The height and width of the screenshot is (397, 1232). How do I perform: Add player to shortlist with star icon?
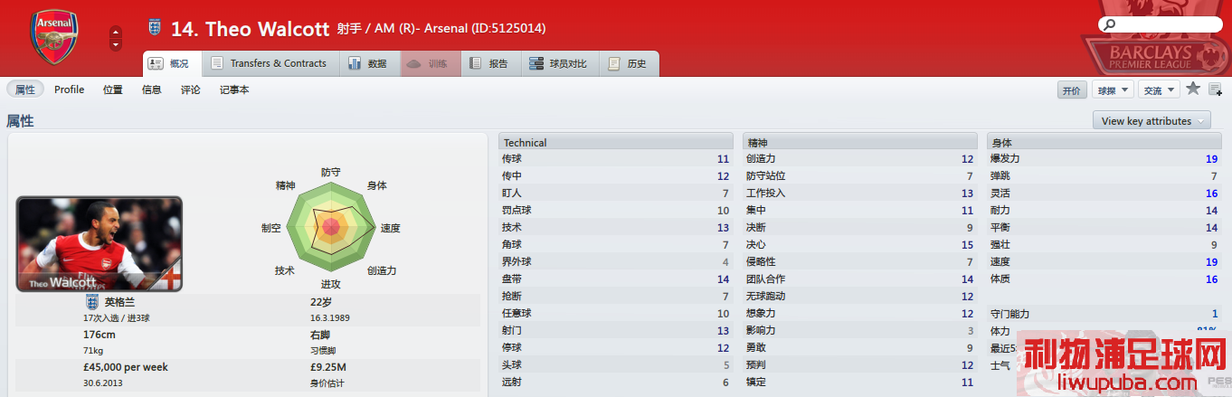[1193, 89]
